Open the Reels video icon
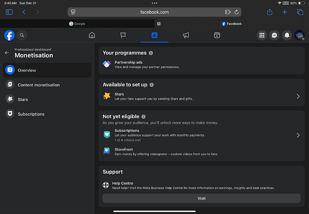The width and height of the screenshot is (309, 214). coord(217,35)
